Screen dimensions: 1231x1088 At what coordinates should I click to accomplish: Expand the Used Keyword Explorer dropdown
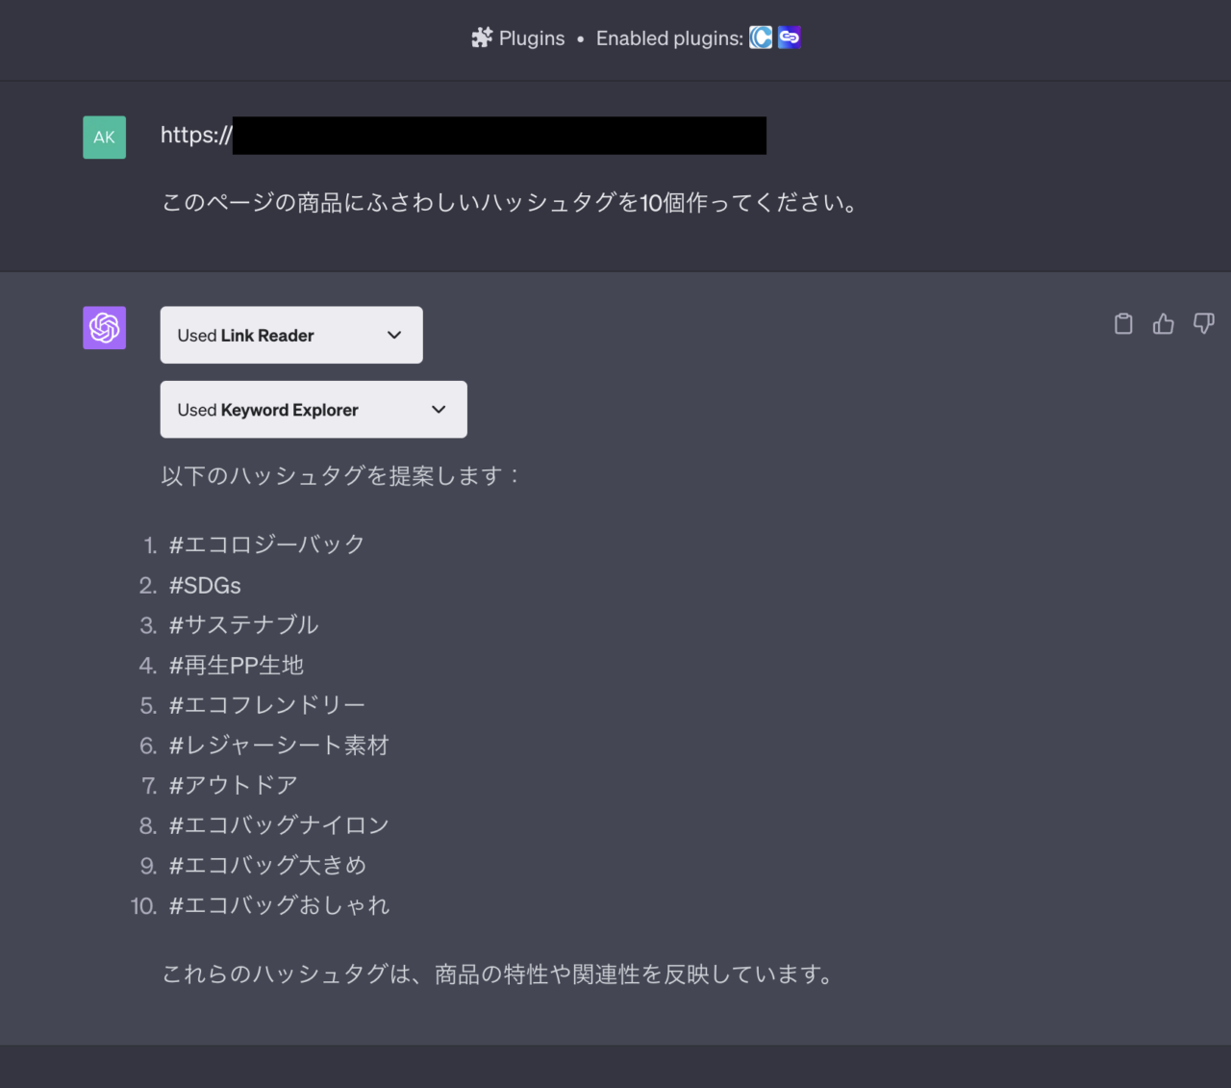tap(314, 410)
